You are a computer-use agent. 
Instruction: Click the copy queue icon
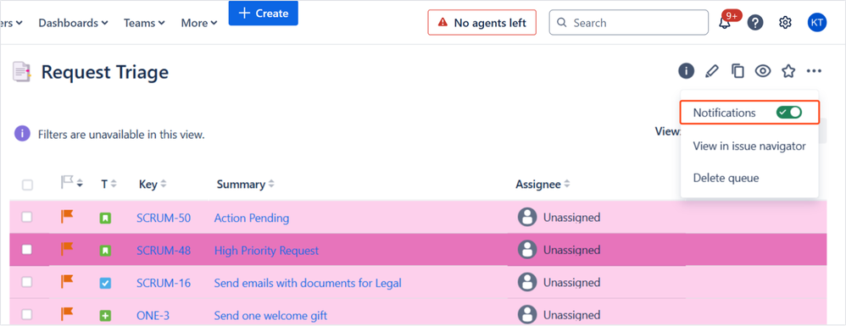(737, 70)
